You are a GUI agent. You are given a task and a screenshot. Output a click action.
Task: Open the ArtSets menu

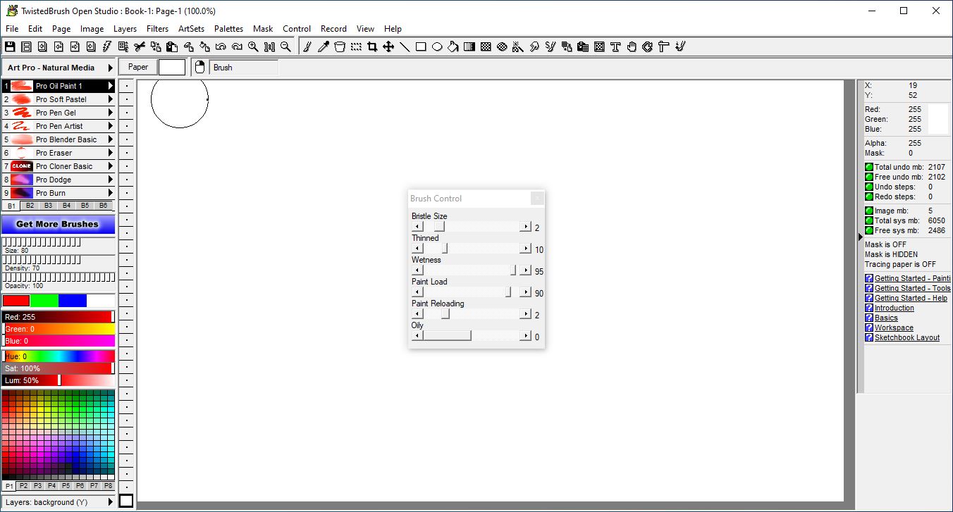pyautogui.click(x=191, y=29)
